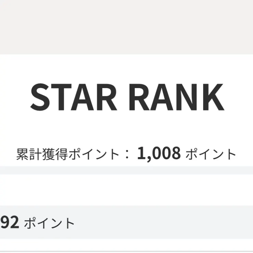Viewport: 253px width, 253px height.
Task: Click the STAR RANK heading
Action: (x=126, y=96)
